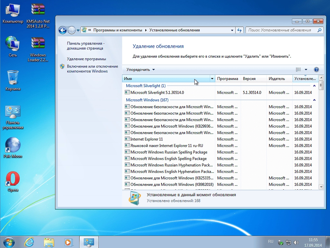330x248 pixels.
Task: Click the Control Panel taskbar button
Action: (x=89, y=242)
